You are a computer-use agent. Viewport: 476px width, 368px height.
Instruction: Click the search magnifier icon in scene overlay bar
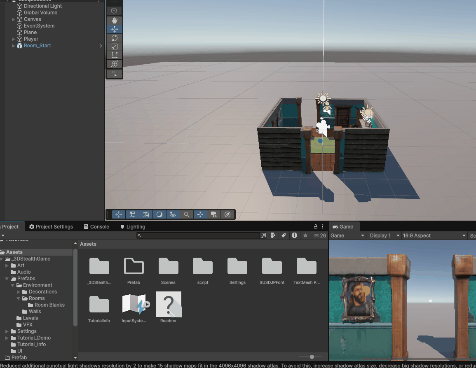[x=186, y=214]
